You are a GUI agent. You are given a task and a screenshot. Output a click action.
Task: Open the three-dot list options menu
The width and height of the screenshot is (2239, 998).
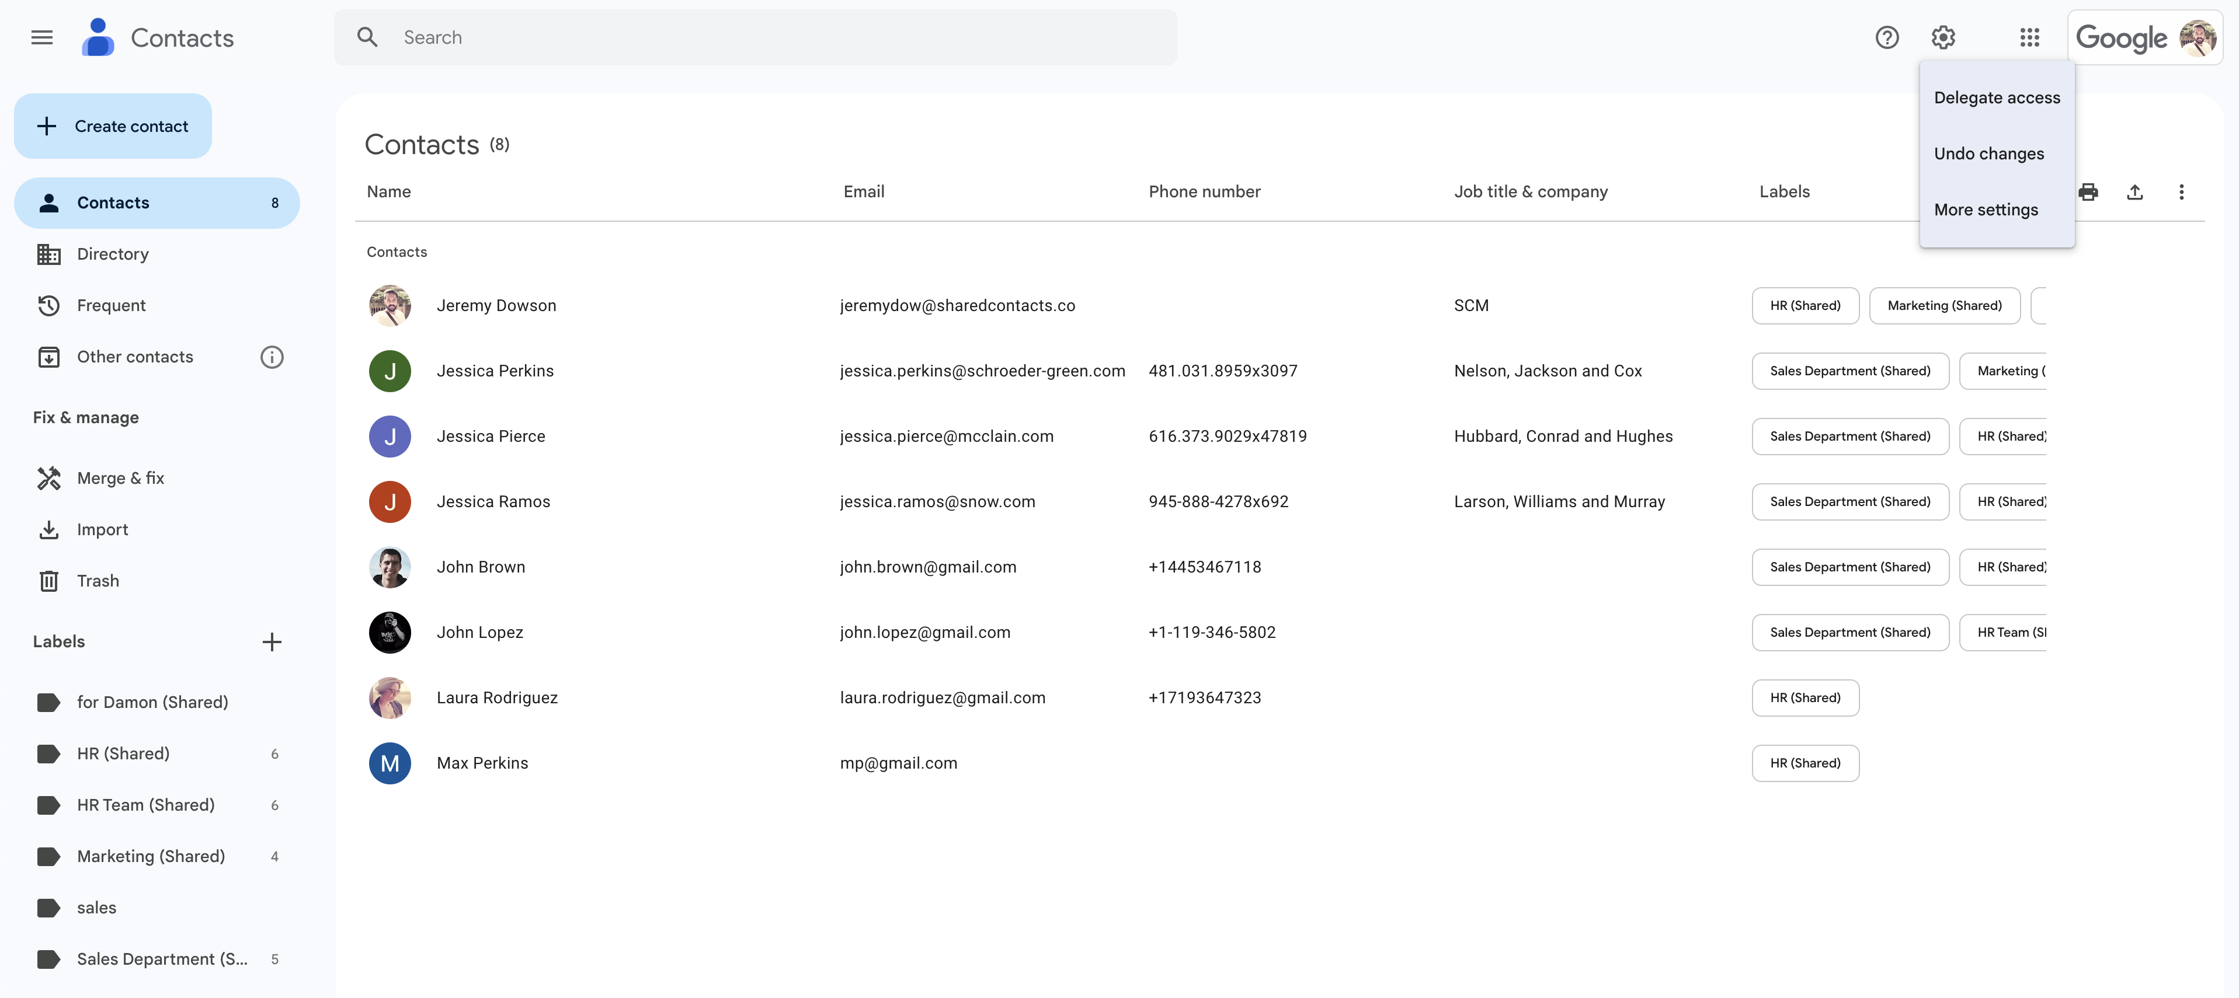[x=2181, y=192]
